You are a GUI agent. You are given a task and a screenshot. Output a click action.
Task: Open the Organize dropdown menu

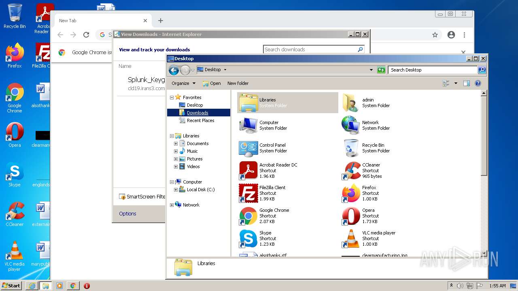(x=183, y=83)
